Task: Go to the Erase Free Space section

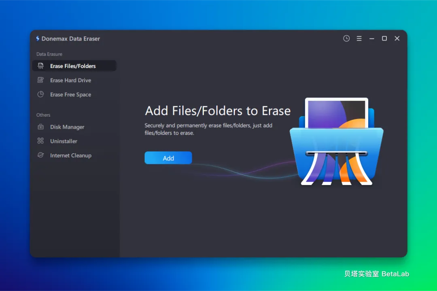Action: [74, 94]
